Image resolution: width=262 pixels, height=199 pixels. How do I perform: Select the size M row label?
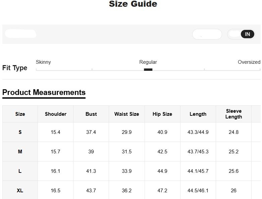(x=20, y=152)
